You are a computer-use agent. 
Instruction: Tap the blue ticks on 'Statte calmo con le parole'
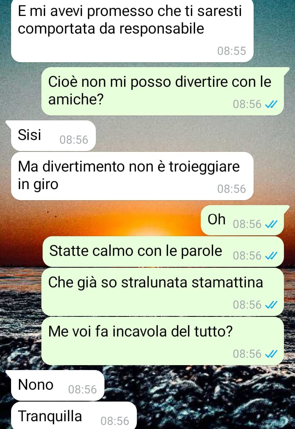click(x=272, y=255)
